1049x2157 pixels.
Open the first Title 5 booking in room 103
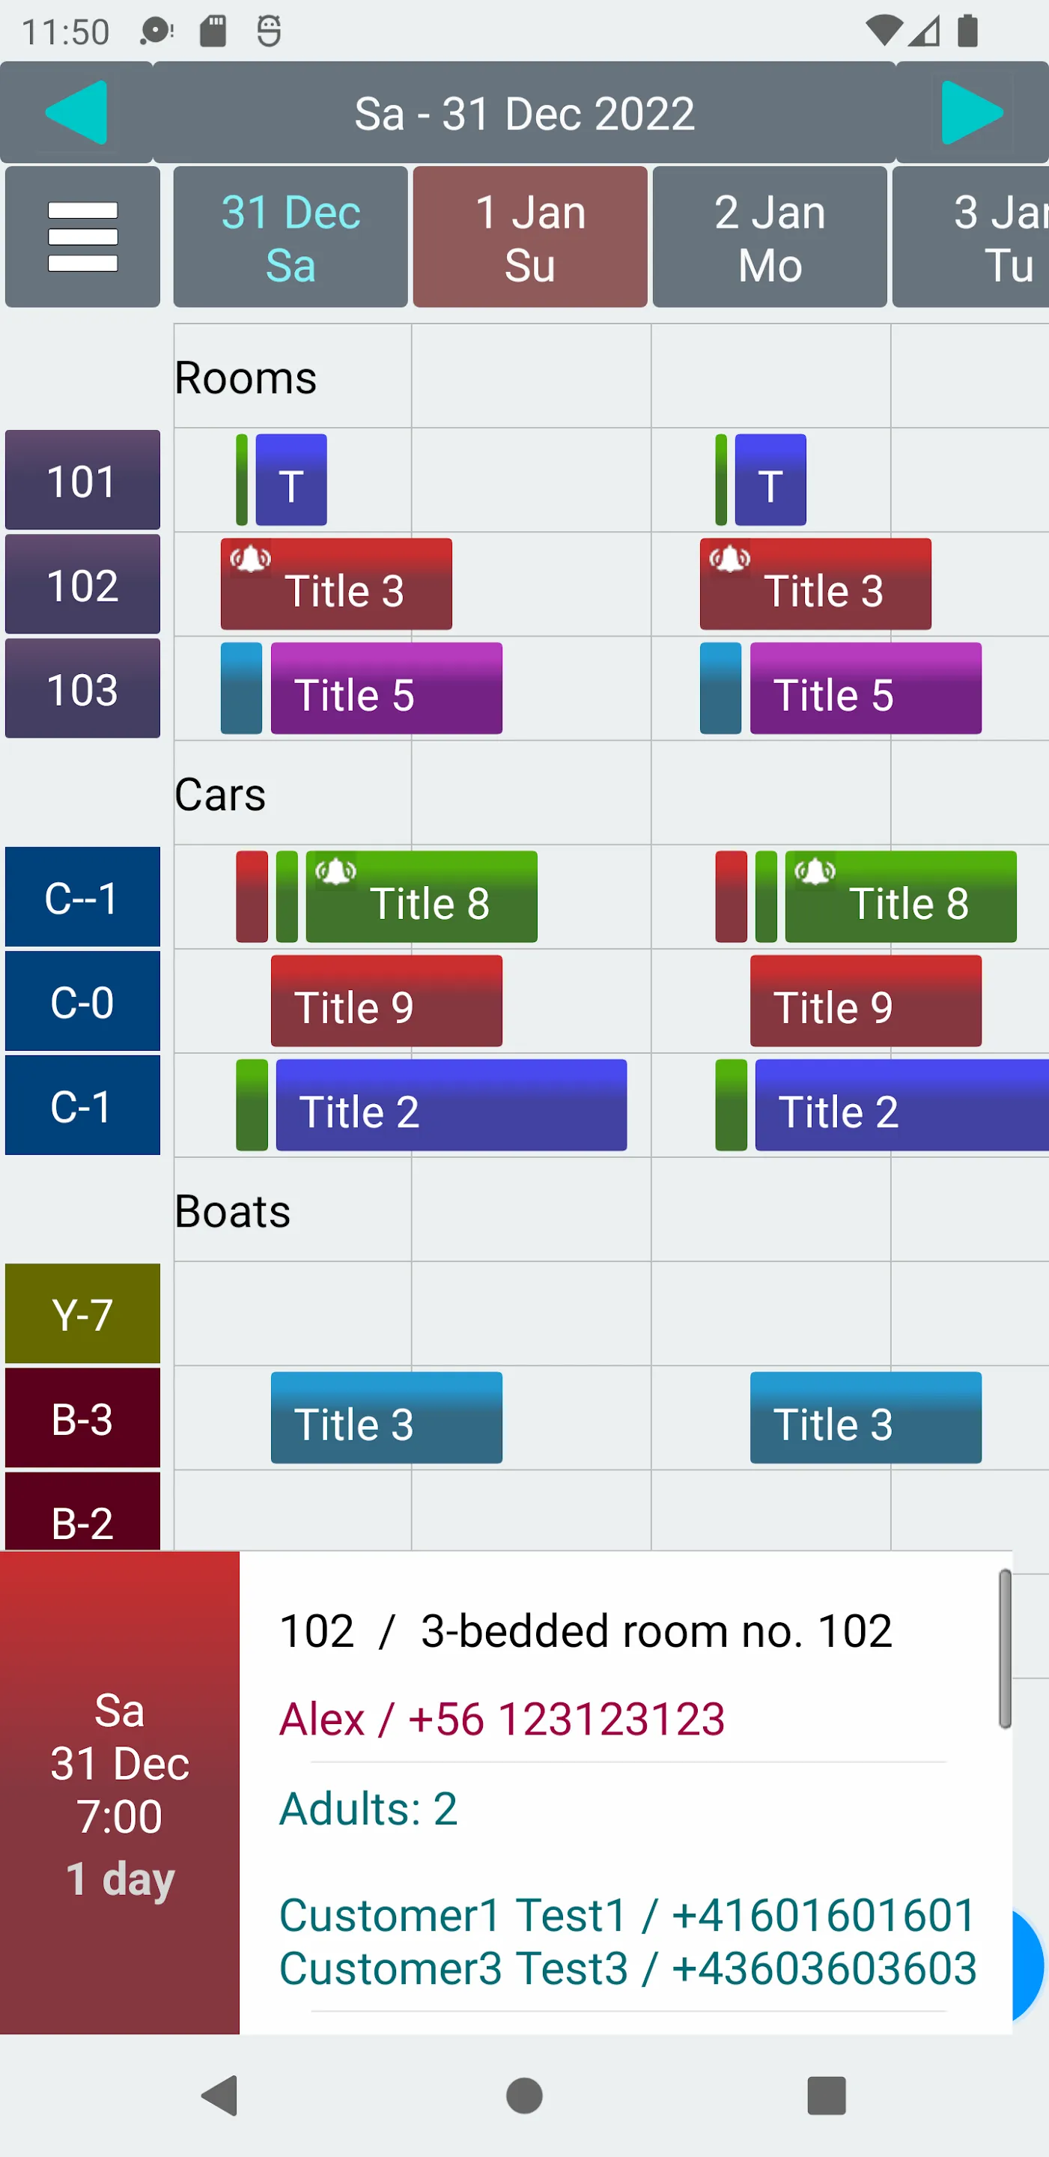pos(386,688)
